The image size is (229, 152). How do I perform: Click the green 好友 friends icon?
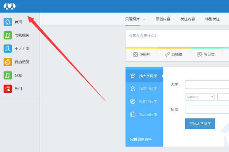pos(8,75)
